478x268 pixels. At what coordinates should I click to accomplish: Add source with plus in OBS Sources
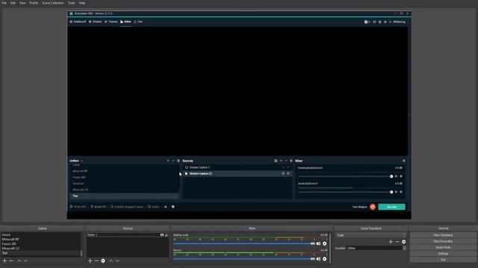click(x=90, y=261)
